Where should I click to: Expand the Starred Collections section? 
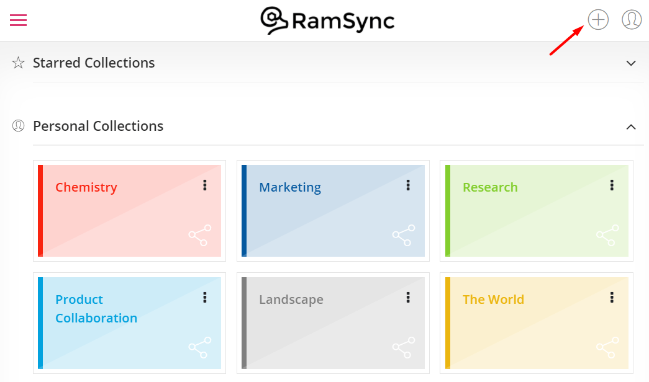[x=631, y=63]
